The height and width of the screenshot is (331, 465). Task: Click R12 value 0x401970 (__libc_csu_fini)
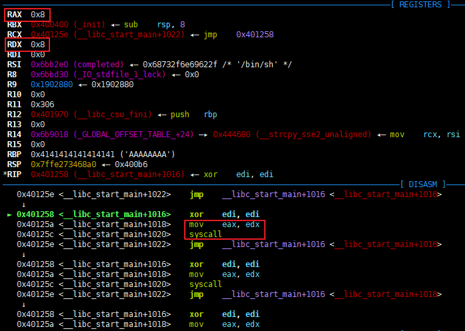91,115
